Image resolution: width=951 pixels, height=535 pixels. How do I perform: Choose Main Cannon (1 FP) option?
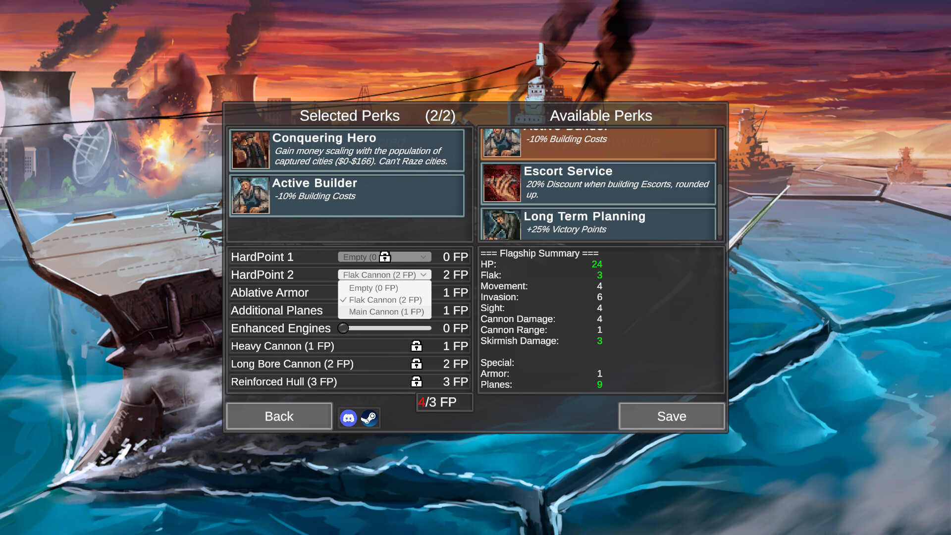(x=384, y=312)
